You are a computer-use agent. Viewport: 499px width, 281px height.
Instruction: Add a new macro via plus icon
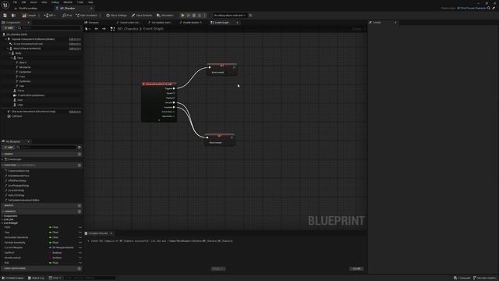[80, 205]
